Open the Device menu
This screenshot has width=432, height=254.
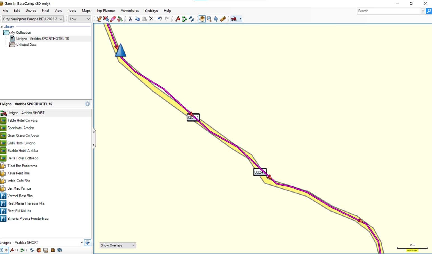tap(31, 11)
